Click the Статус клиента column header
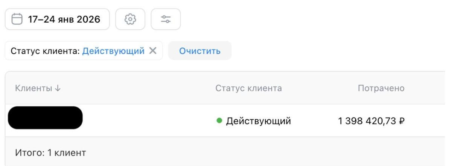Image resolution: width=451 pixels, height=166 pixels. pos(248,88)
